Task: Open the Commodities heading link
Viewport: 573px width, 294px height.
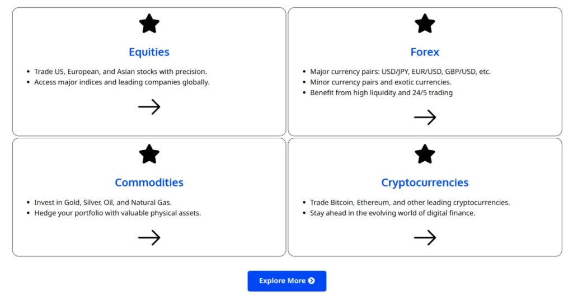Action: click(x=149, y=183)
